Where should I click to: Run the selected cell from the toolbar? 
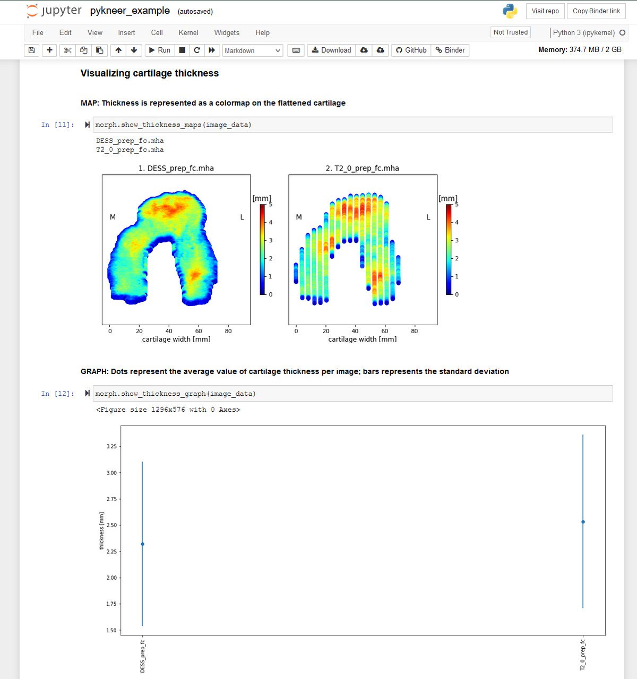(159, 50)
